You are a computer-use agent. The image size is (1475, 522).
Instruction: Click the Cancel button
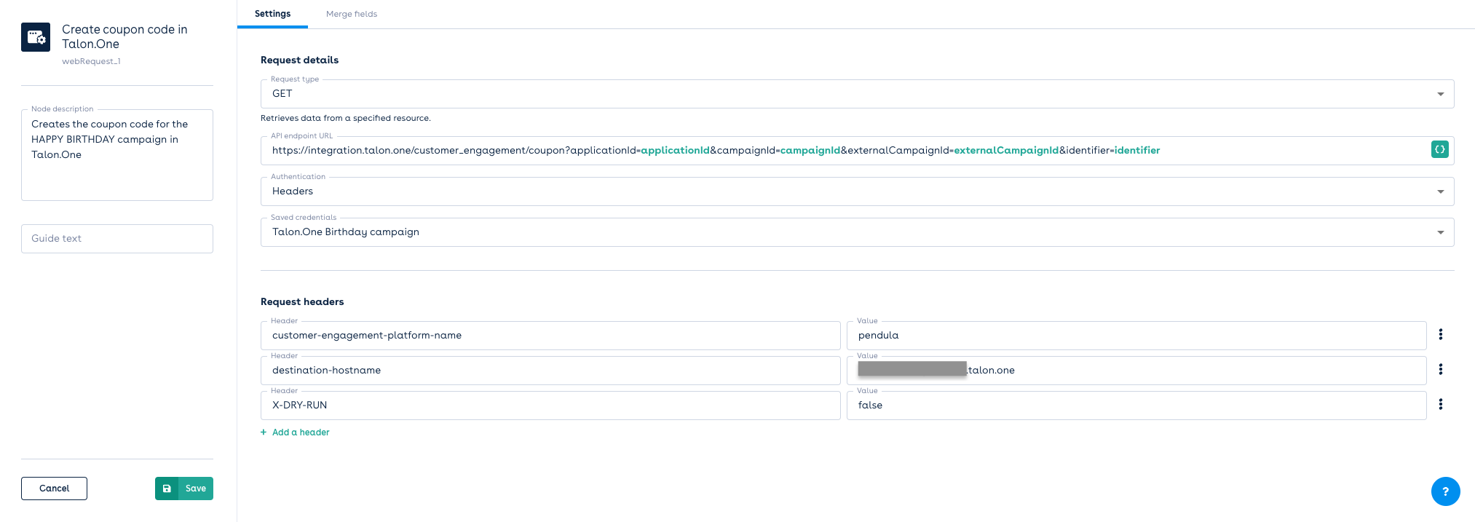point(54,489)
